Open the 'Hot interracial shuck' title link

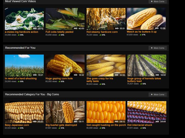[140, 125]
